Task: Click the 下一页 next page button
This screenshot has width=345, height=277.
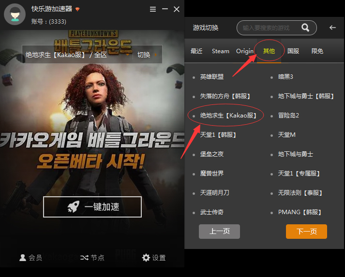Action: click(306, 232)
